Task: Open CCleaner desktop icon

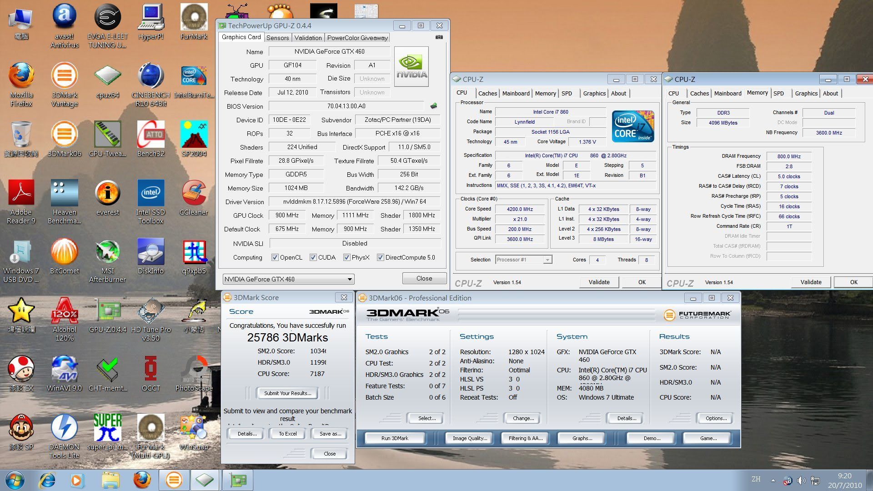Action: [x=194, y=198]
